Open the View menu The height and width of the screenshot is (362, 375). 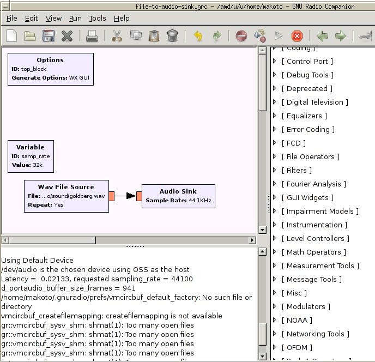(x=53, y=18)
